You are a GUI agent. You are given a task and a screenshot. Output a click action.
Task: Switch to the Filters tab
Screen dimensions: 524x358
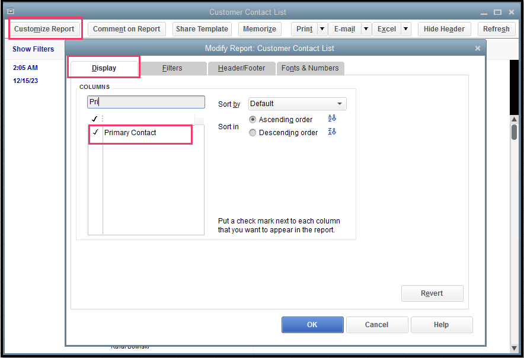[172, 68]
